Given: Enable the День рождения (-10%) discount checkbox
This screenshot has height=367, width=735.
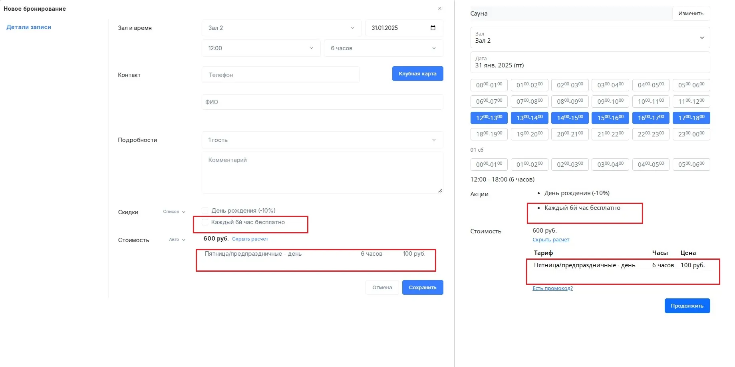Looking at the screenshot, I should tap(205, 211).
